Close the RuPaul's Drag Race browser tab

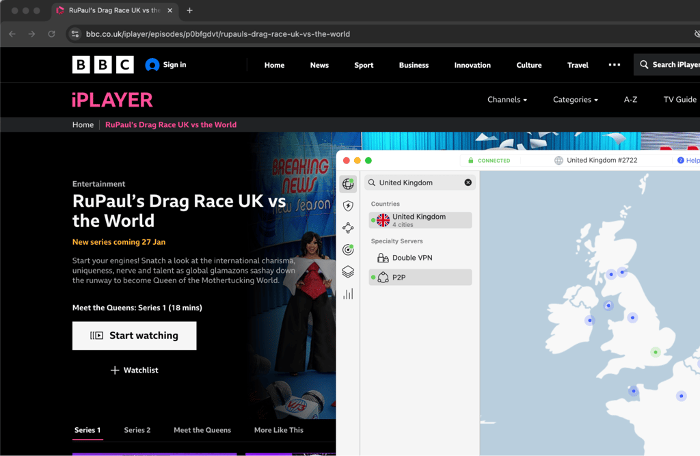click(170, 10)
